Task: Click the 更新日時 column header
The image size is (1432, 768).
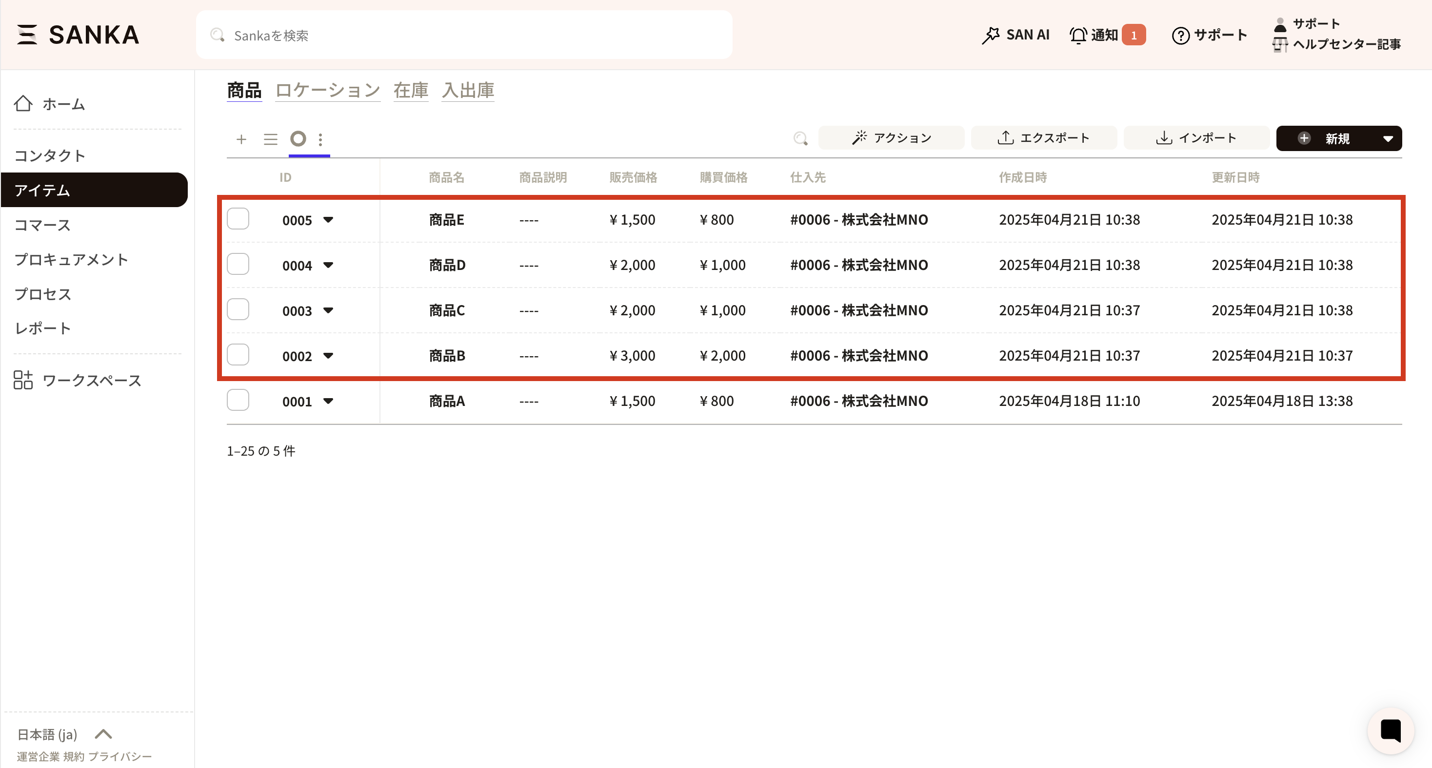Action: coord(1235,177)
